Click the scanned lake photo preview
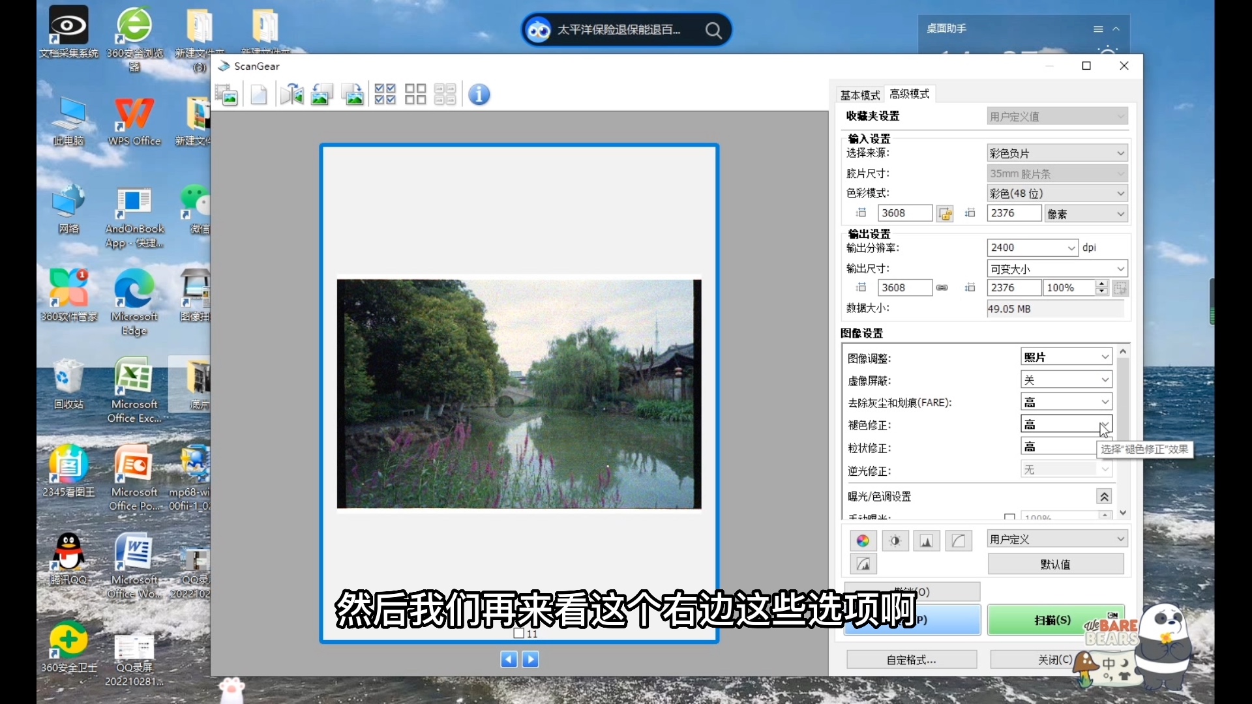This screenshot has height=704, width=1252. (519, 394)
